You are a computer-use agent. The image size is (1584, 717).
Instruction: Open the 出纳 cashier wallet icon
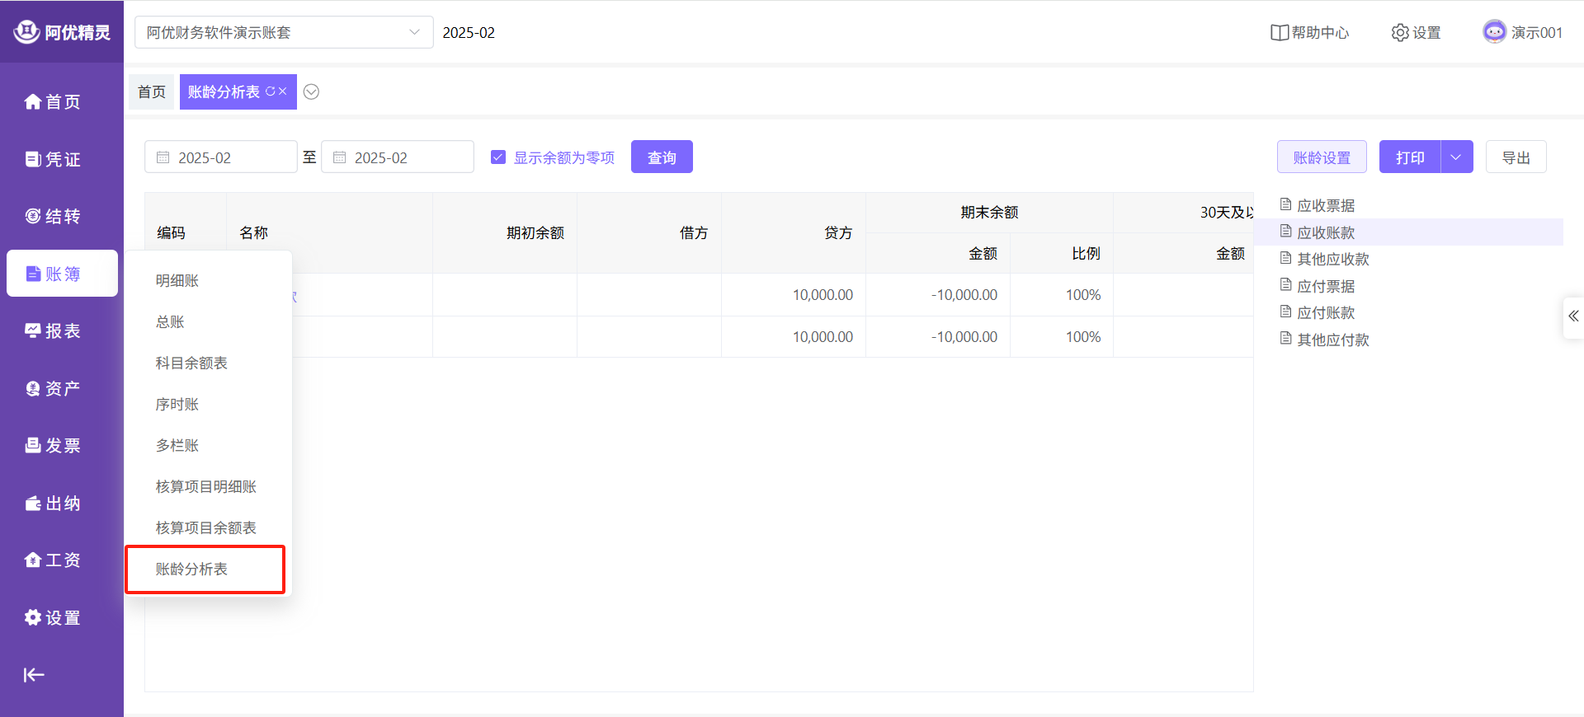coord(33,503)
